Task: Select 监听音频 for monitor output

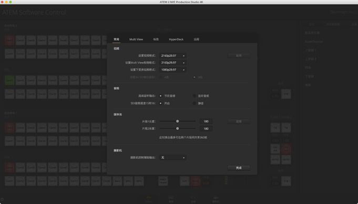Action: coord(195,96)
